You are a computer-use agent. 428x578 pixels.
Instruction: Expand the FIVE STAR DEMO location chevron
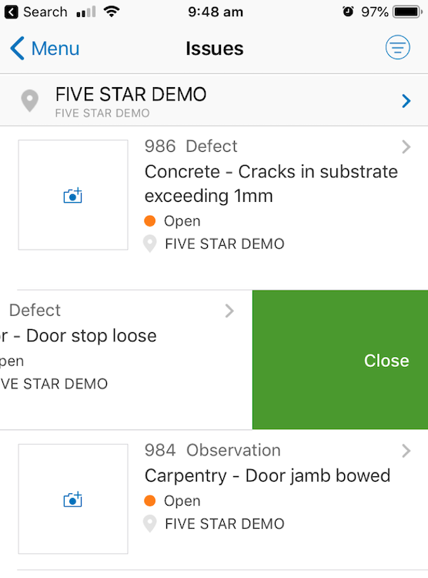coord(406,101)
